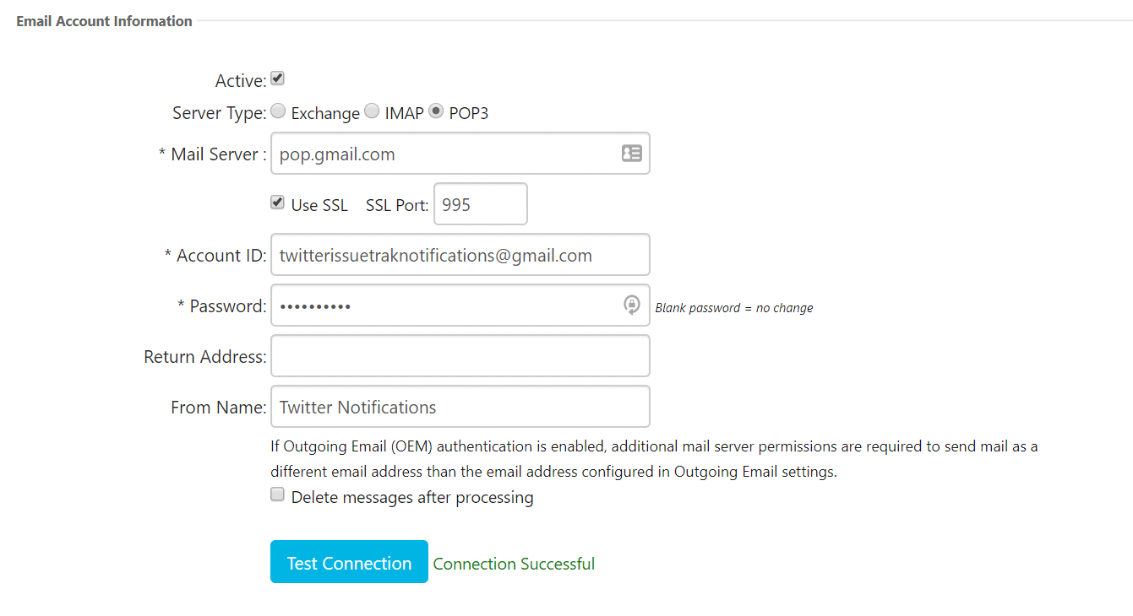Click into the Account ID field
The width and height of the screenshot is (1133, 616).
pyautogui.click(x=460, y=255)
